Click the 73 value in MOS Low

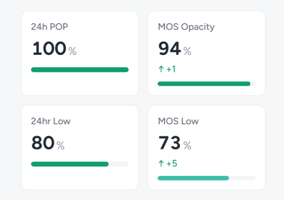click(x=169, y=143)
